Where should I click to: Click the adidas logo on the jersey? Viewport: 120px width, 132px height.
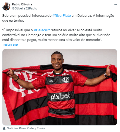[x=51, y=81]
